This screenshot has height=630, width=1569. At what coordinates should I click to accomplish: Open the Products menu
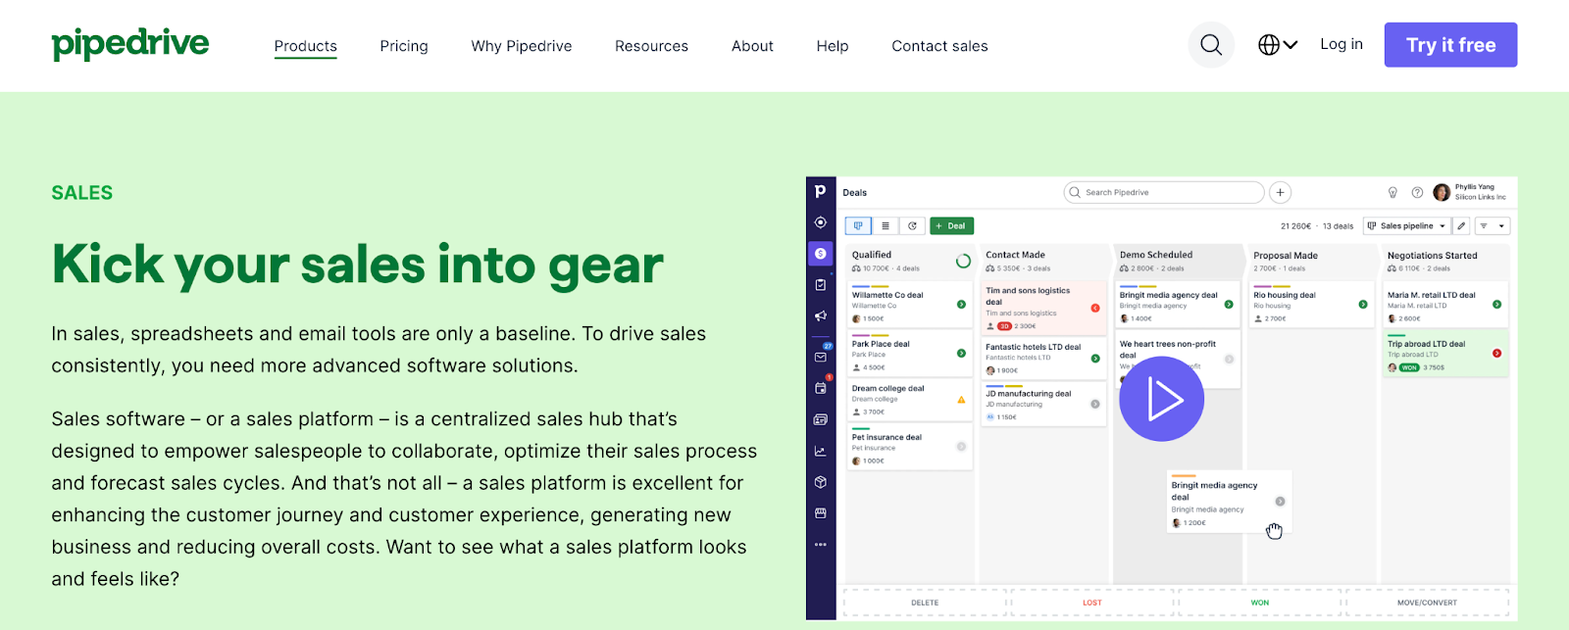305,46
